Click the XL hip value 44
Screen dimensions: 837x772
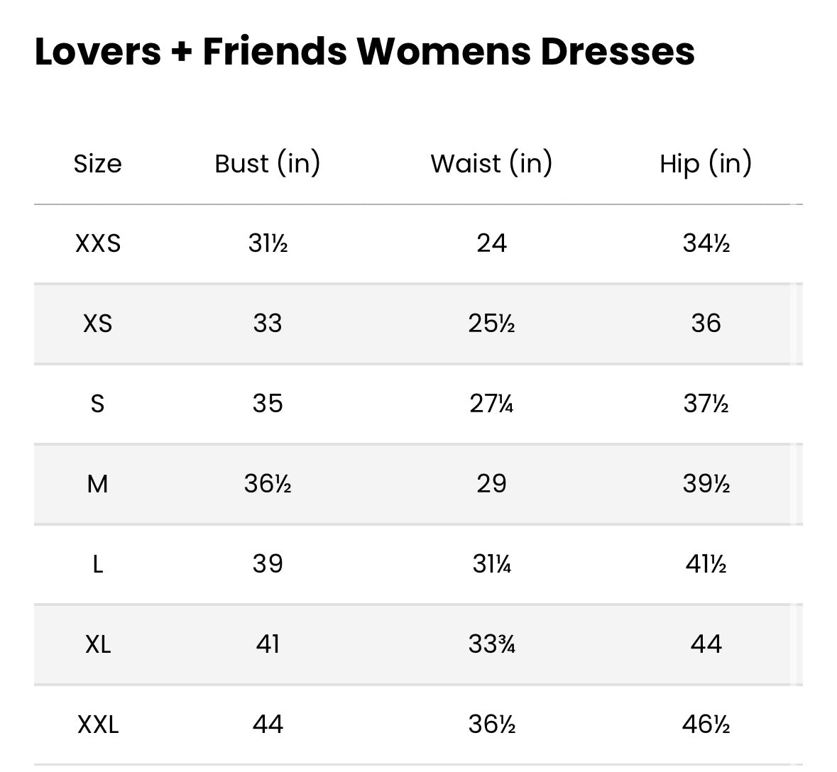click(706, 644)
